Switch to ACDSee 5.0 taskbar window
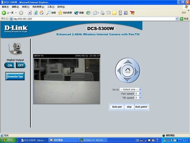The image size is (190, 143). tap(93, 140)
